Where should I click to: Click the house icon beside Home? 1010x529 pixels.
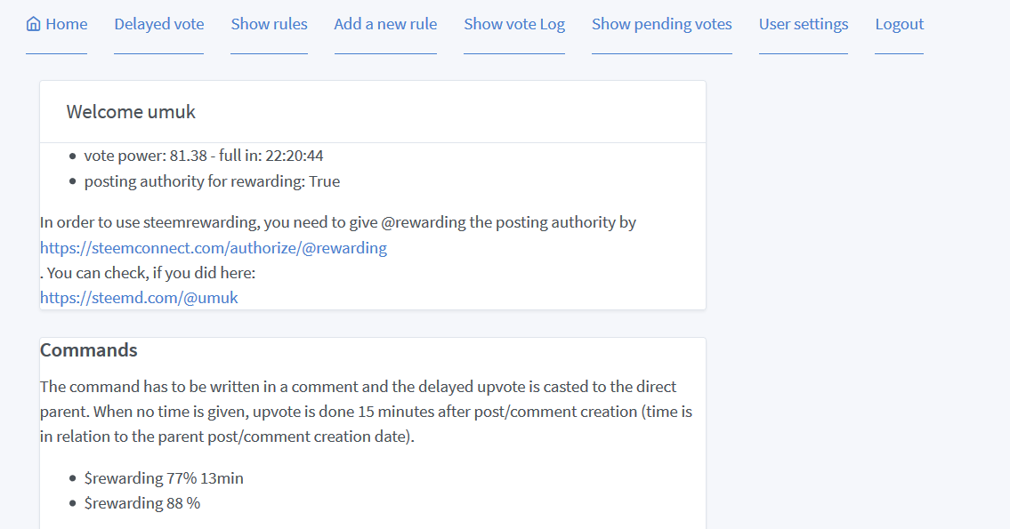[x=34, y=24]
